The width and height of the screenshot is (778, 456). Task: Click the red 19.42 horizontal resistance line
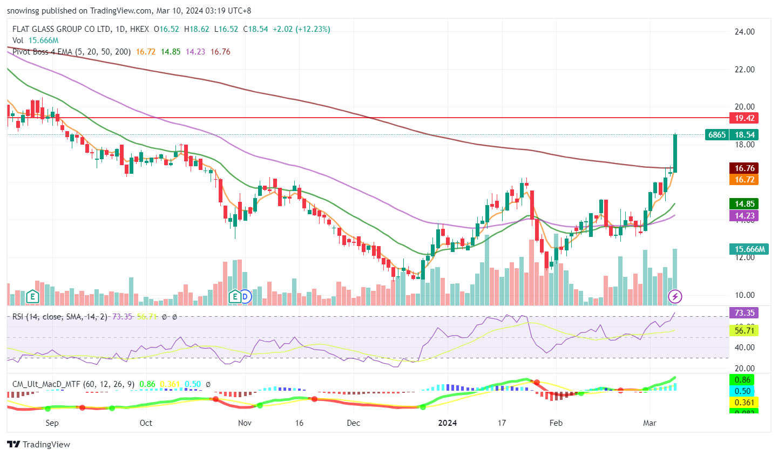click(367, 118)
